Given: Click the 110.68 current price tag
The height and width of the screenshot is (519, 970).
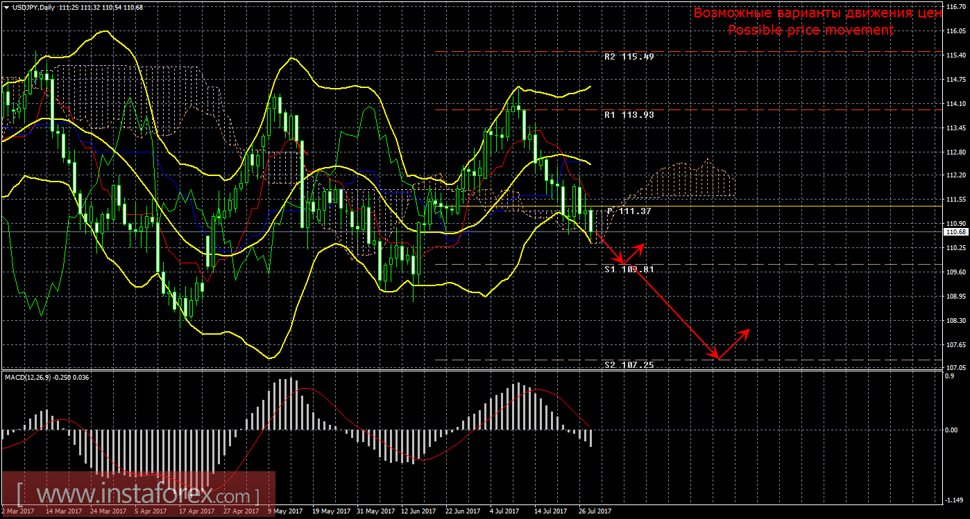Looking at the screenshot, I should point(955,232).
